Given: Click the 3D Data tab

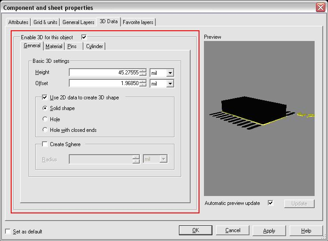Looking at the screenshot, I should point(108,21).
